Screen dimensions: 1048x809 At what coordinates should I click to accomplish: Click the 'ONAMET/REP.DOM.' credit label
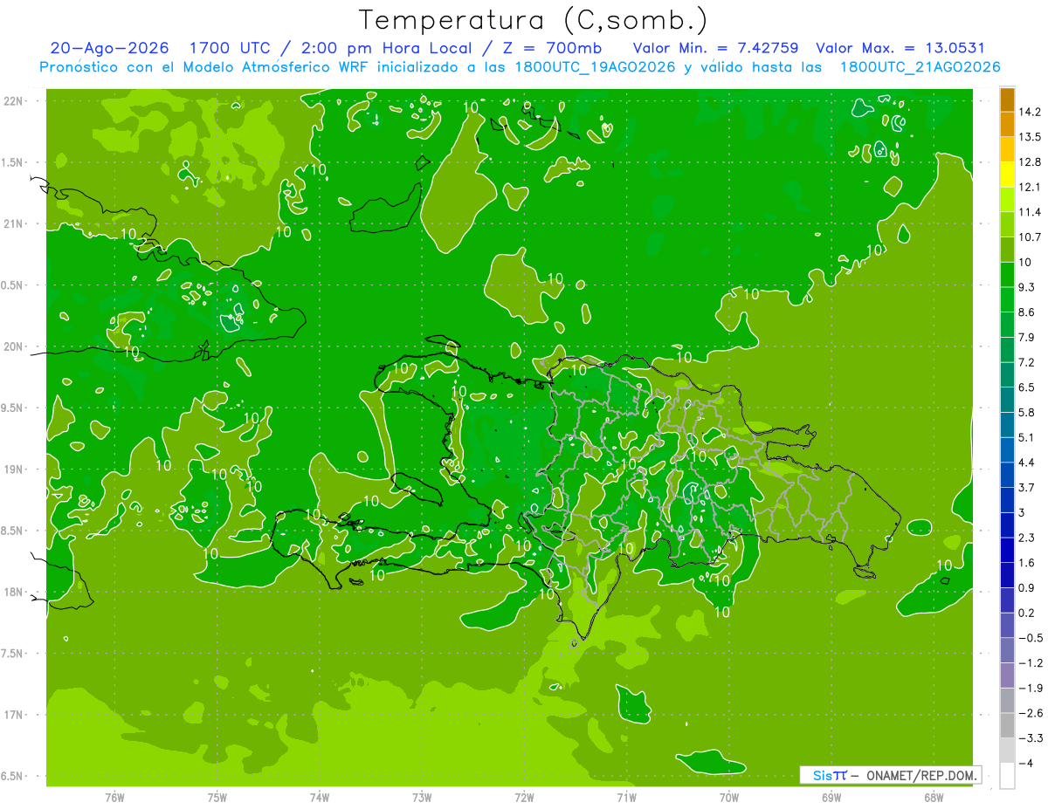922,775
